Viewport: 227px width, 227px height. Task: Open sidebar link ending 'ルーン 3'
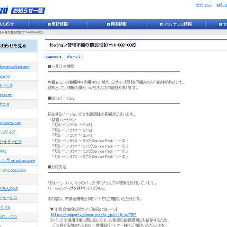click(x=6, y=86)
